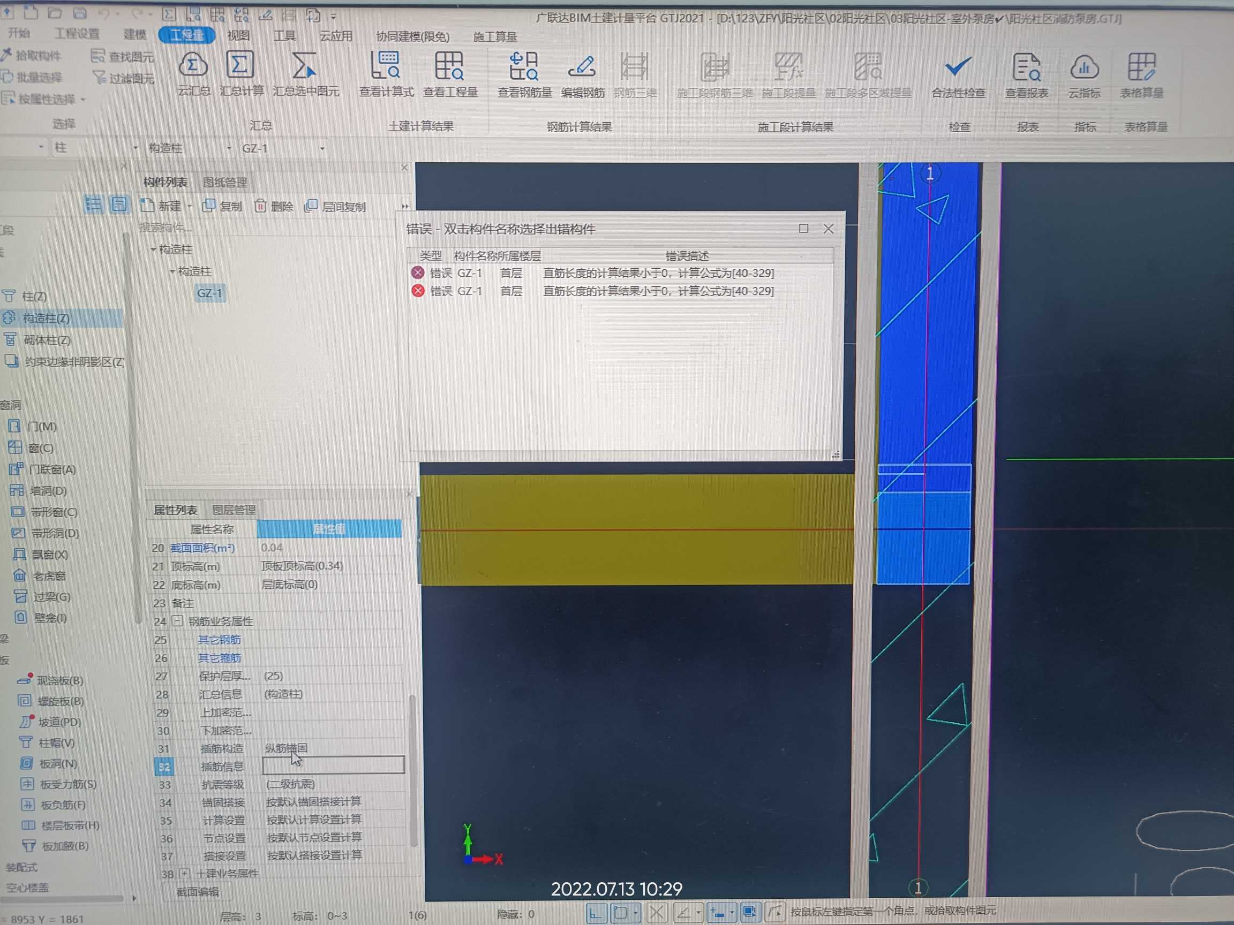Open 图层管理 tab
Image resolution: width=1234 pixels, height=925 pixels.
234,510
